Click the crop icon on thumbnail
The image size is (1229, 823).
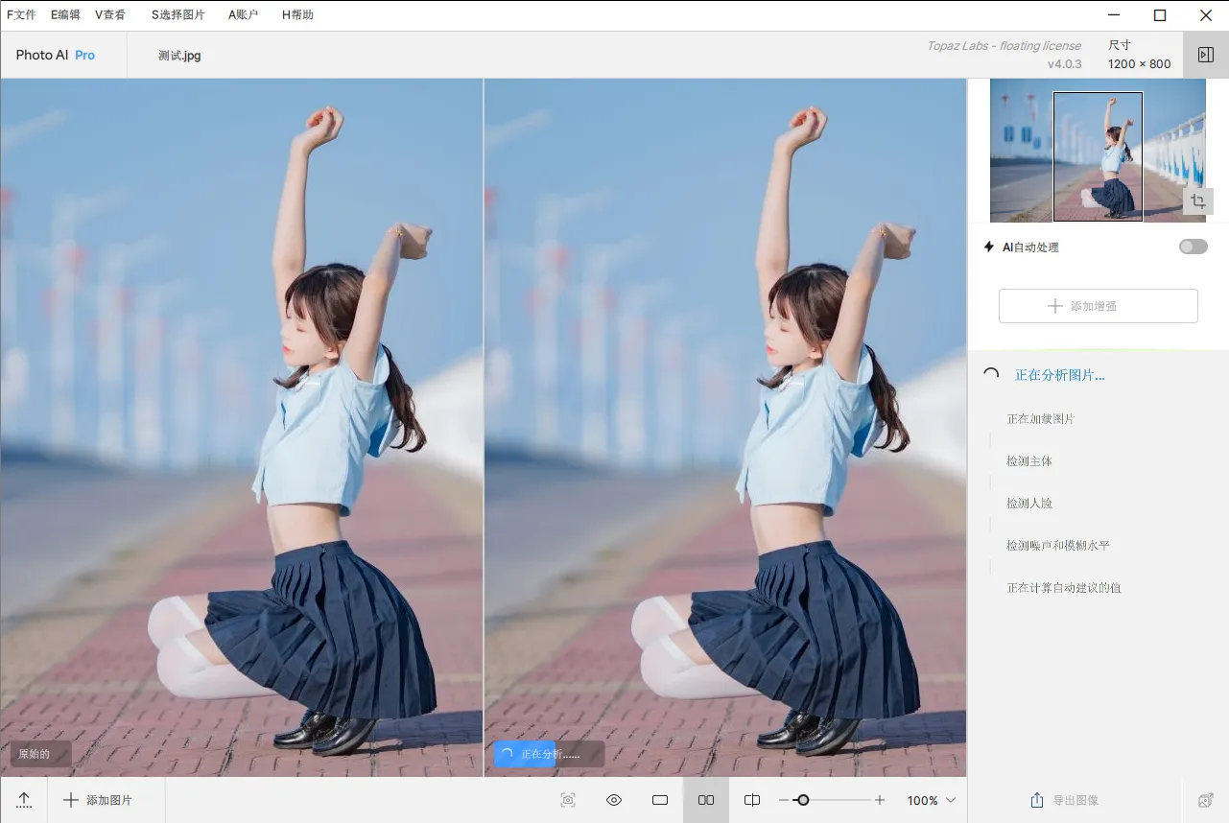pyautogui.click(x=1197, y=200)
